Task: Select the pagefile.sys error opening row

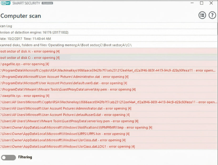Action: (108, 64)
